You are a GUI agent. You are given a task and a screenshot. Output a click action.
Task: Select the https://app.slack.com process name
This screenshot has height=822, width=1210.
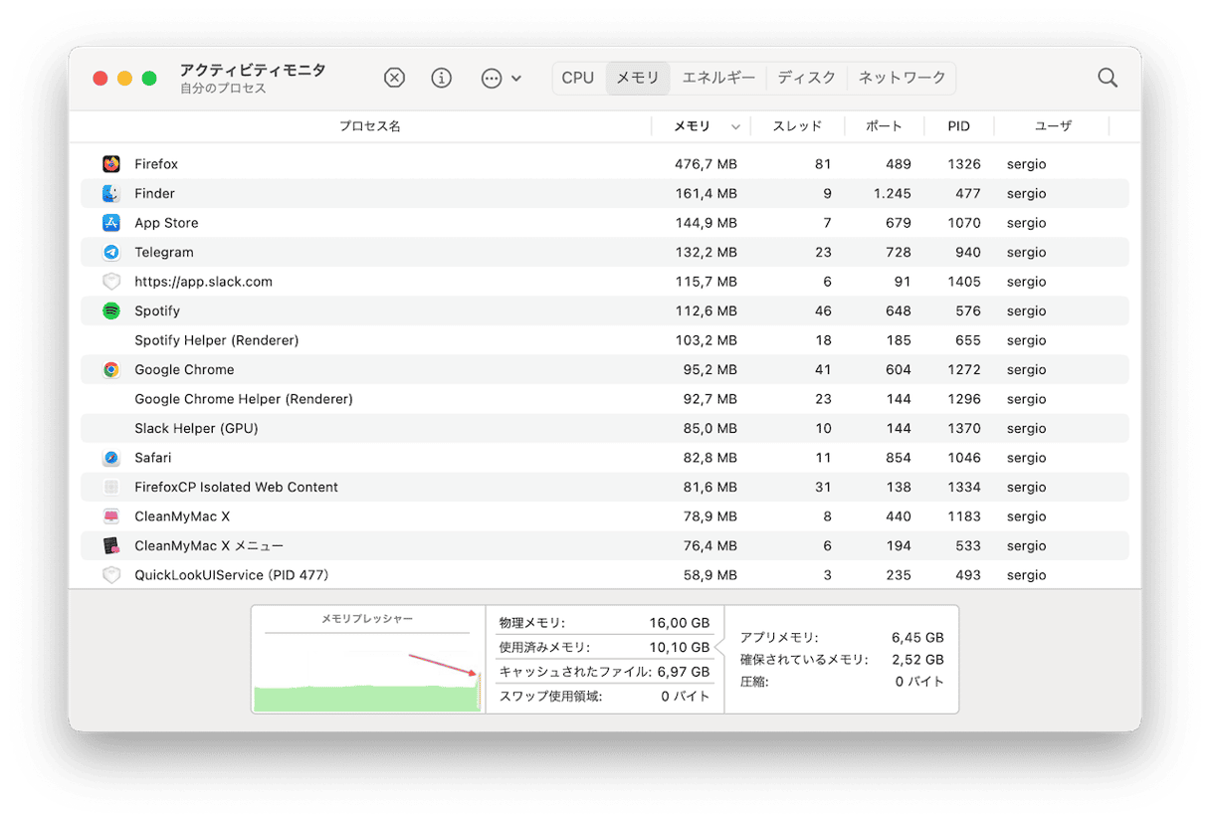pos(203,282)
